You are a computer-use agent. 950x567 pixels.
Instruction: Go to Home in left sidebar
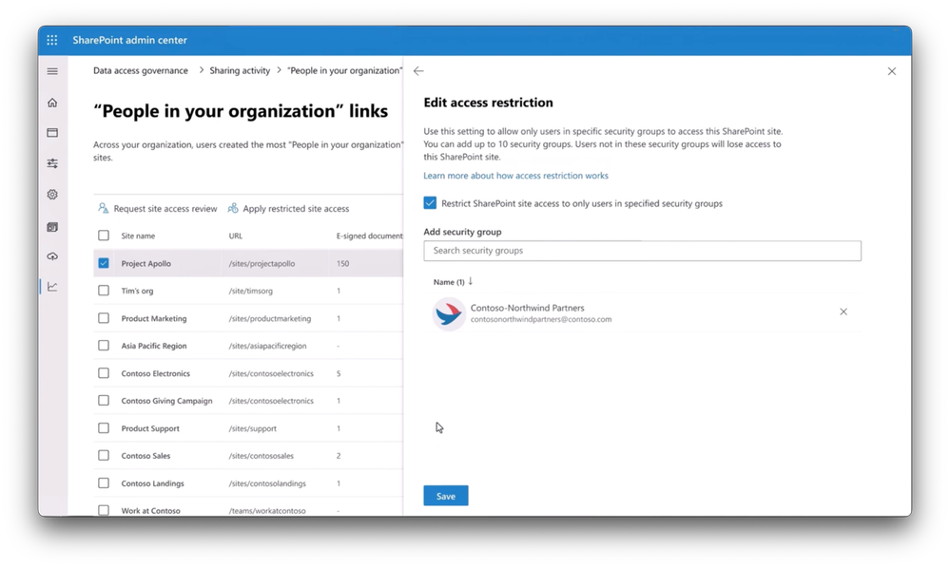[x=52, y=103]
